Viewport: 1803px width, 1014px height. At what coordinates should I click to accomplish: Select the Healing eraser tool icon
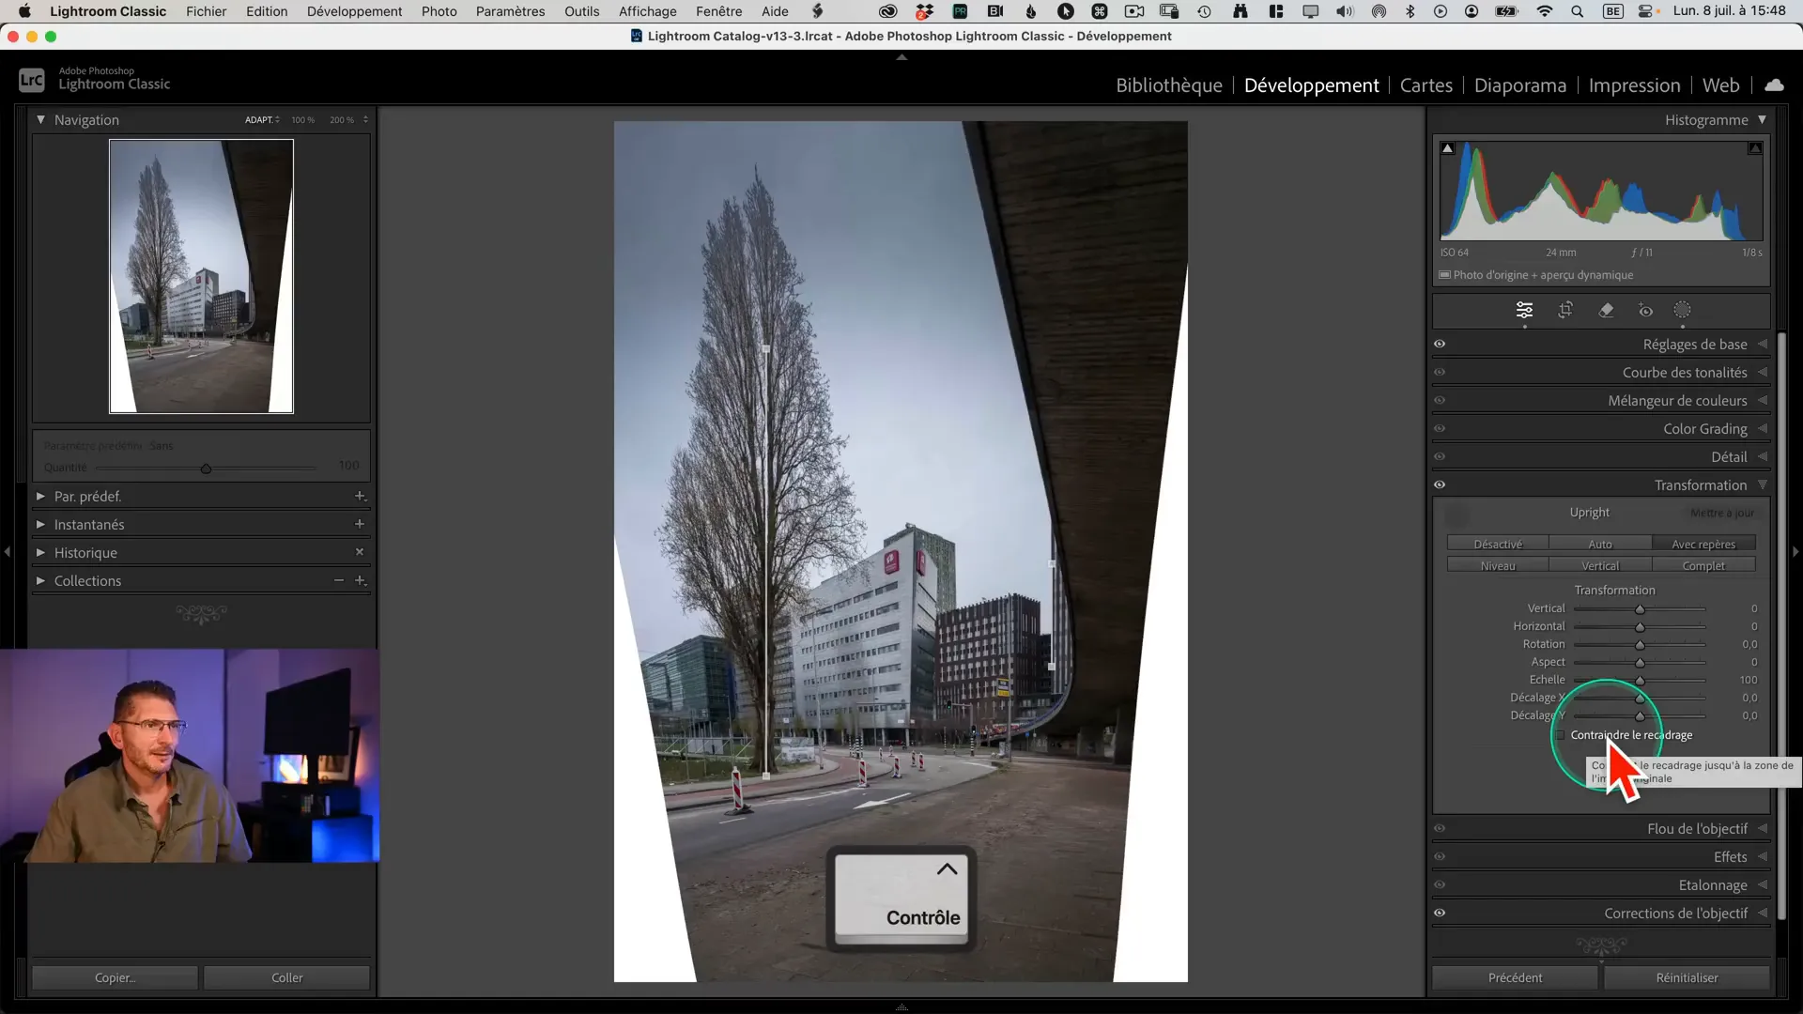pos(1606,310)
